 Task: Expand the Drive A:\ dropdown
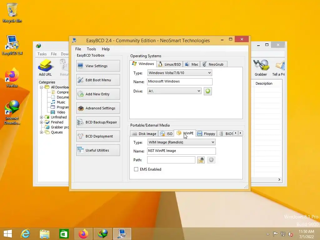tap(174, 91)
